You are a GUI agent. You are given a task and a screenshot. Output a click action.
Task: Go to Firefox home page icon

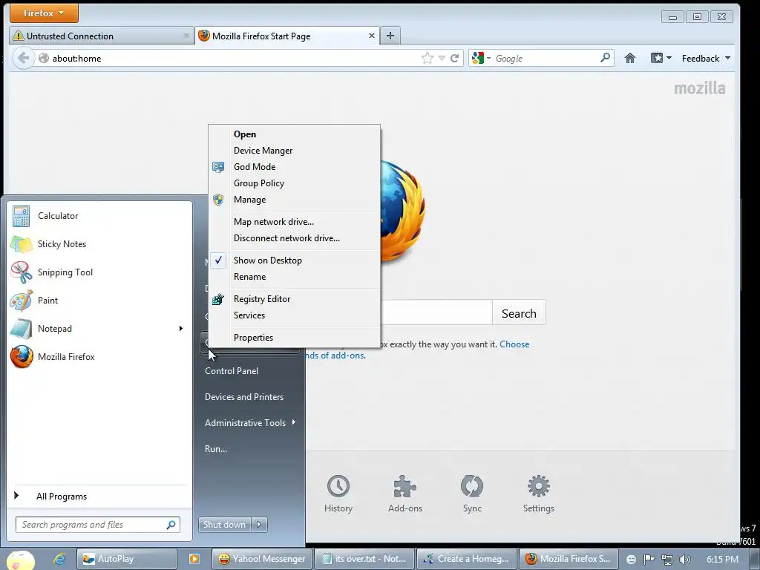(x=629, y=58)
